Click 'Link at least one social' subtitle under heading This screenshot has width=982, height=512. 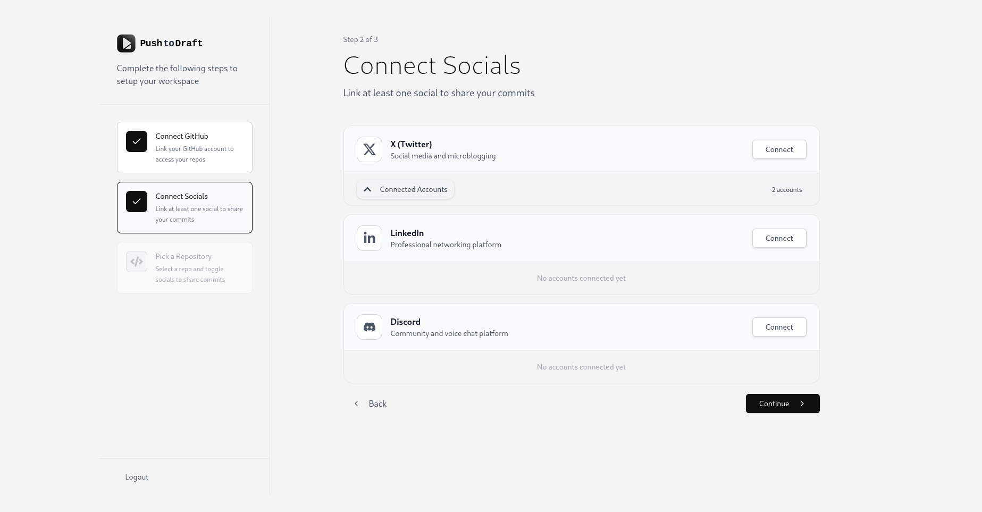(x=439, y=93)
